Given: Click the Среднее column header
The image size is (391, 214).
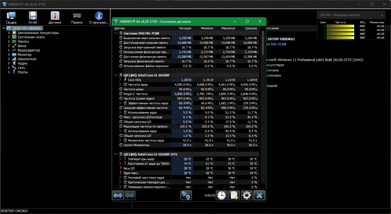Looking at the screenshot, I should click(248, 28).
